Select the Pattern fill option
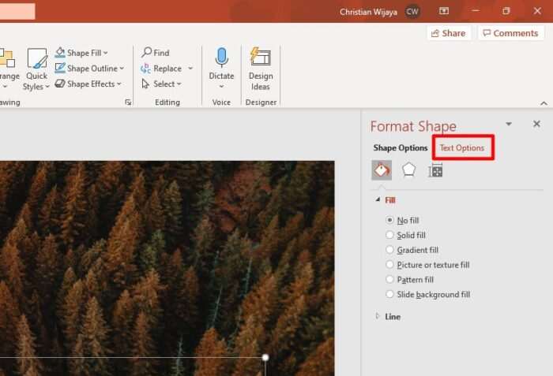 pyautogui.click(x=409, y=280)
